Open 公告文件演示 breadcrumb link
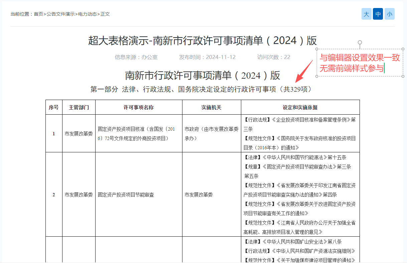 pos(60,14)
